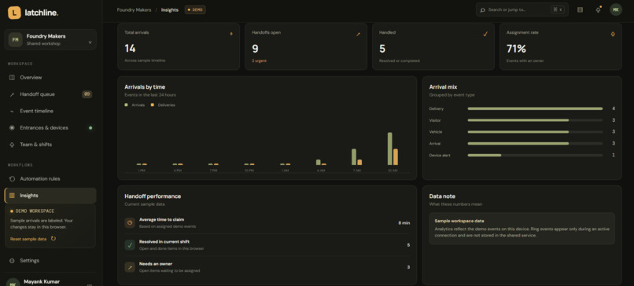Viewport: 634px width, 286px height.
Task: Click the arrow icon for Needs an owner
Action: tap(130, 267)
